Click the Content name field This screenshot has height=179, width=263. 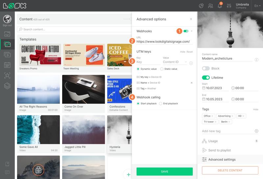coord(227,59)
